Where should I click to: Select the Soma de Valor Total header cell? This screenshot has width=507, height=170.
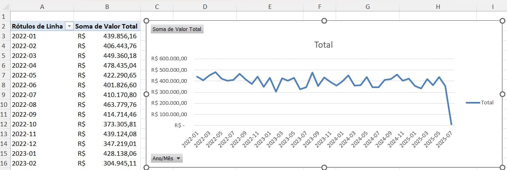[x=107, y=26]
